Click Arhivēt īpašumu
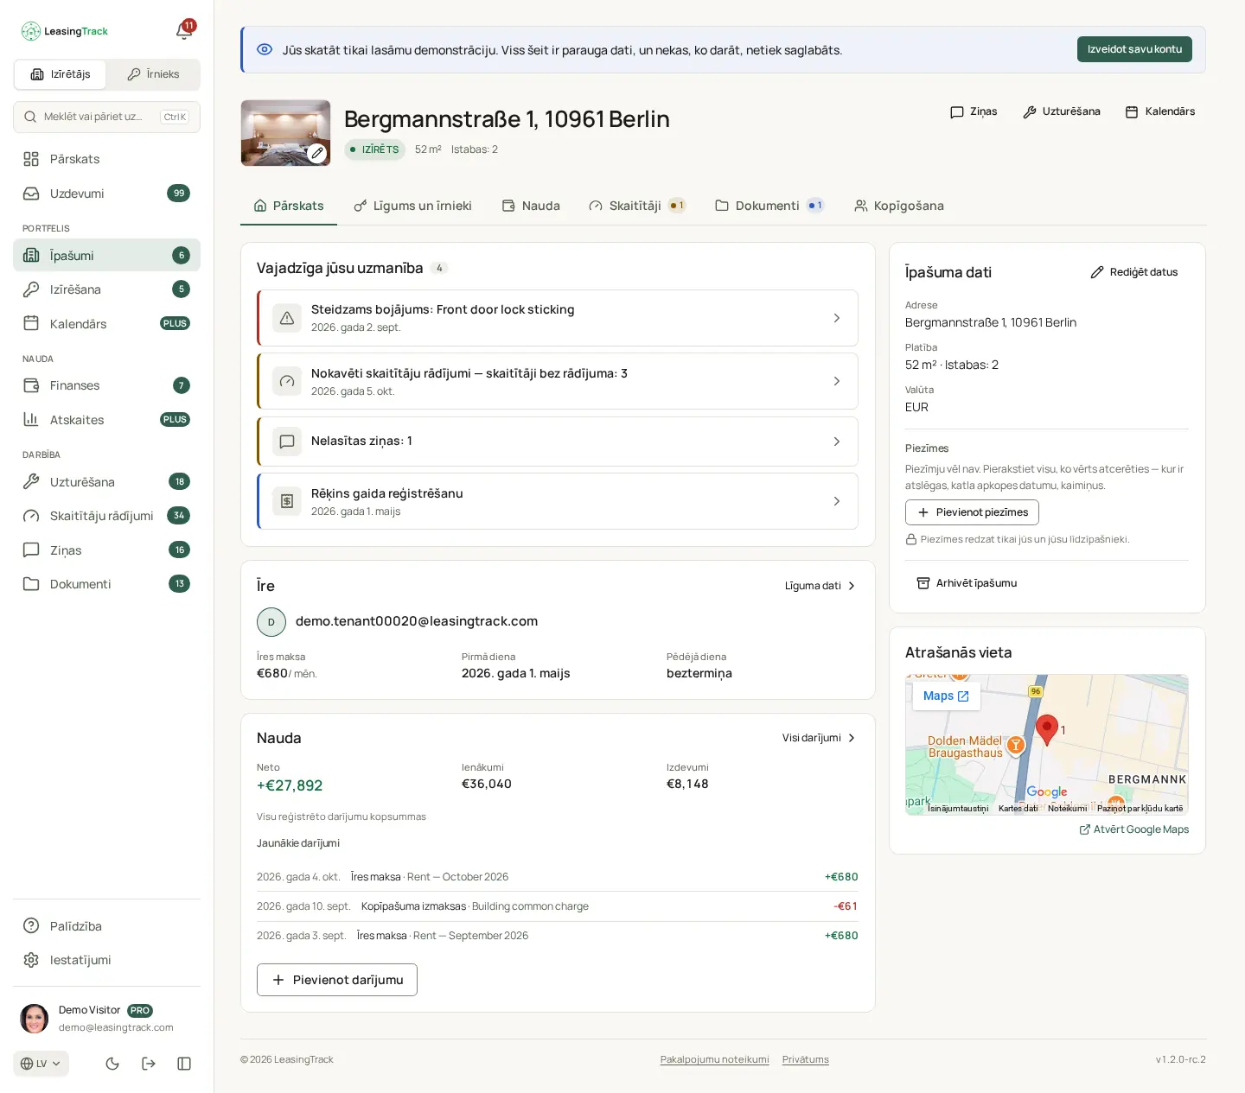1245x1093 pixels. [x=967, y=583]
